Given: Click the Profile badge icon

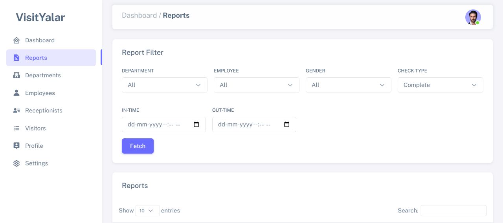Looking at the screenshot, I should [x=17, y=146].
